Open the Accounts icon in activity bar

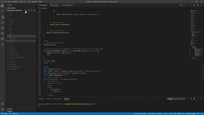click(x=3, y=104)
